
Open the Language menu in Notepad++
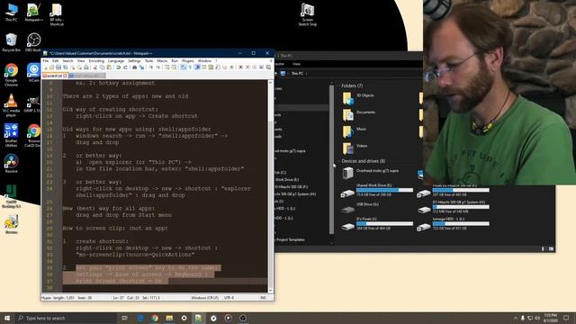tap(116, 60)
